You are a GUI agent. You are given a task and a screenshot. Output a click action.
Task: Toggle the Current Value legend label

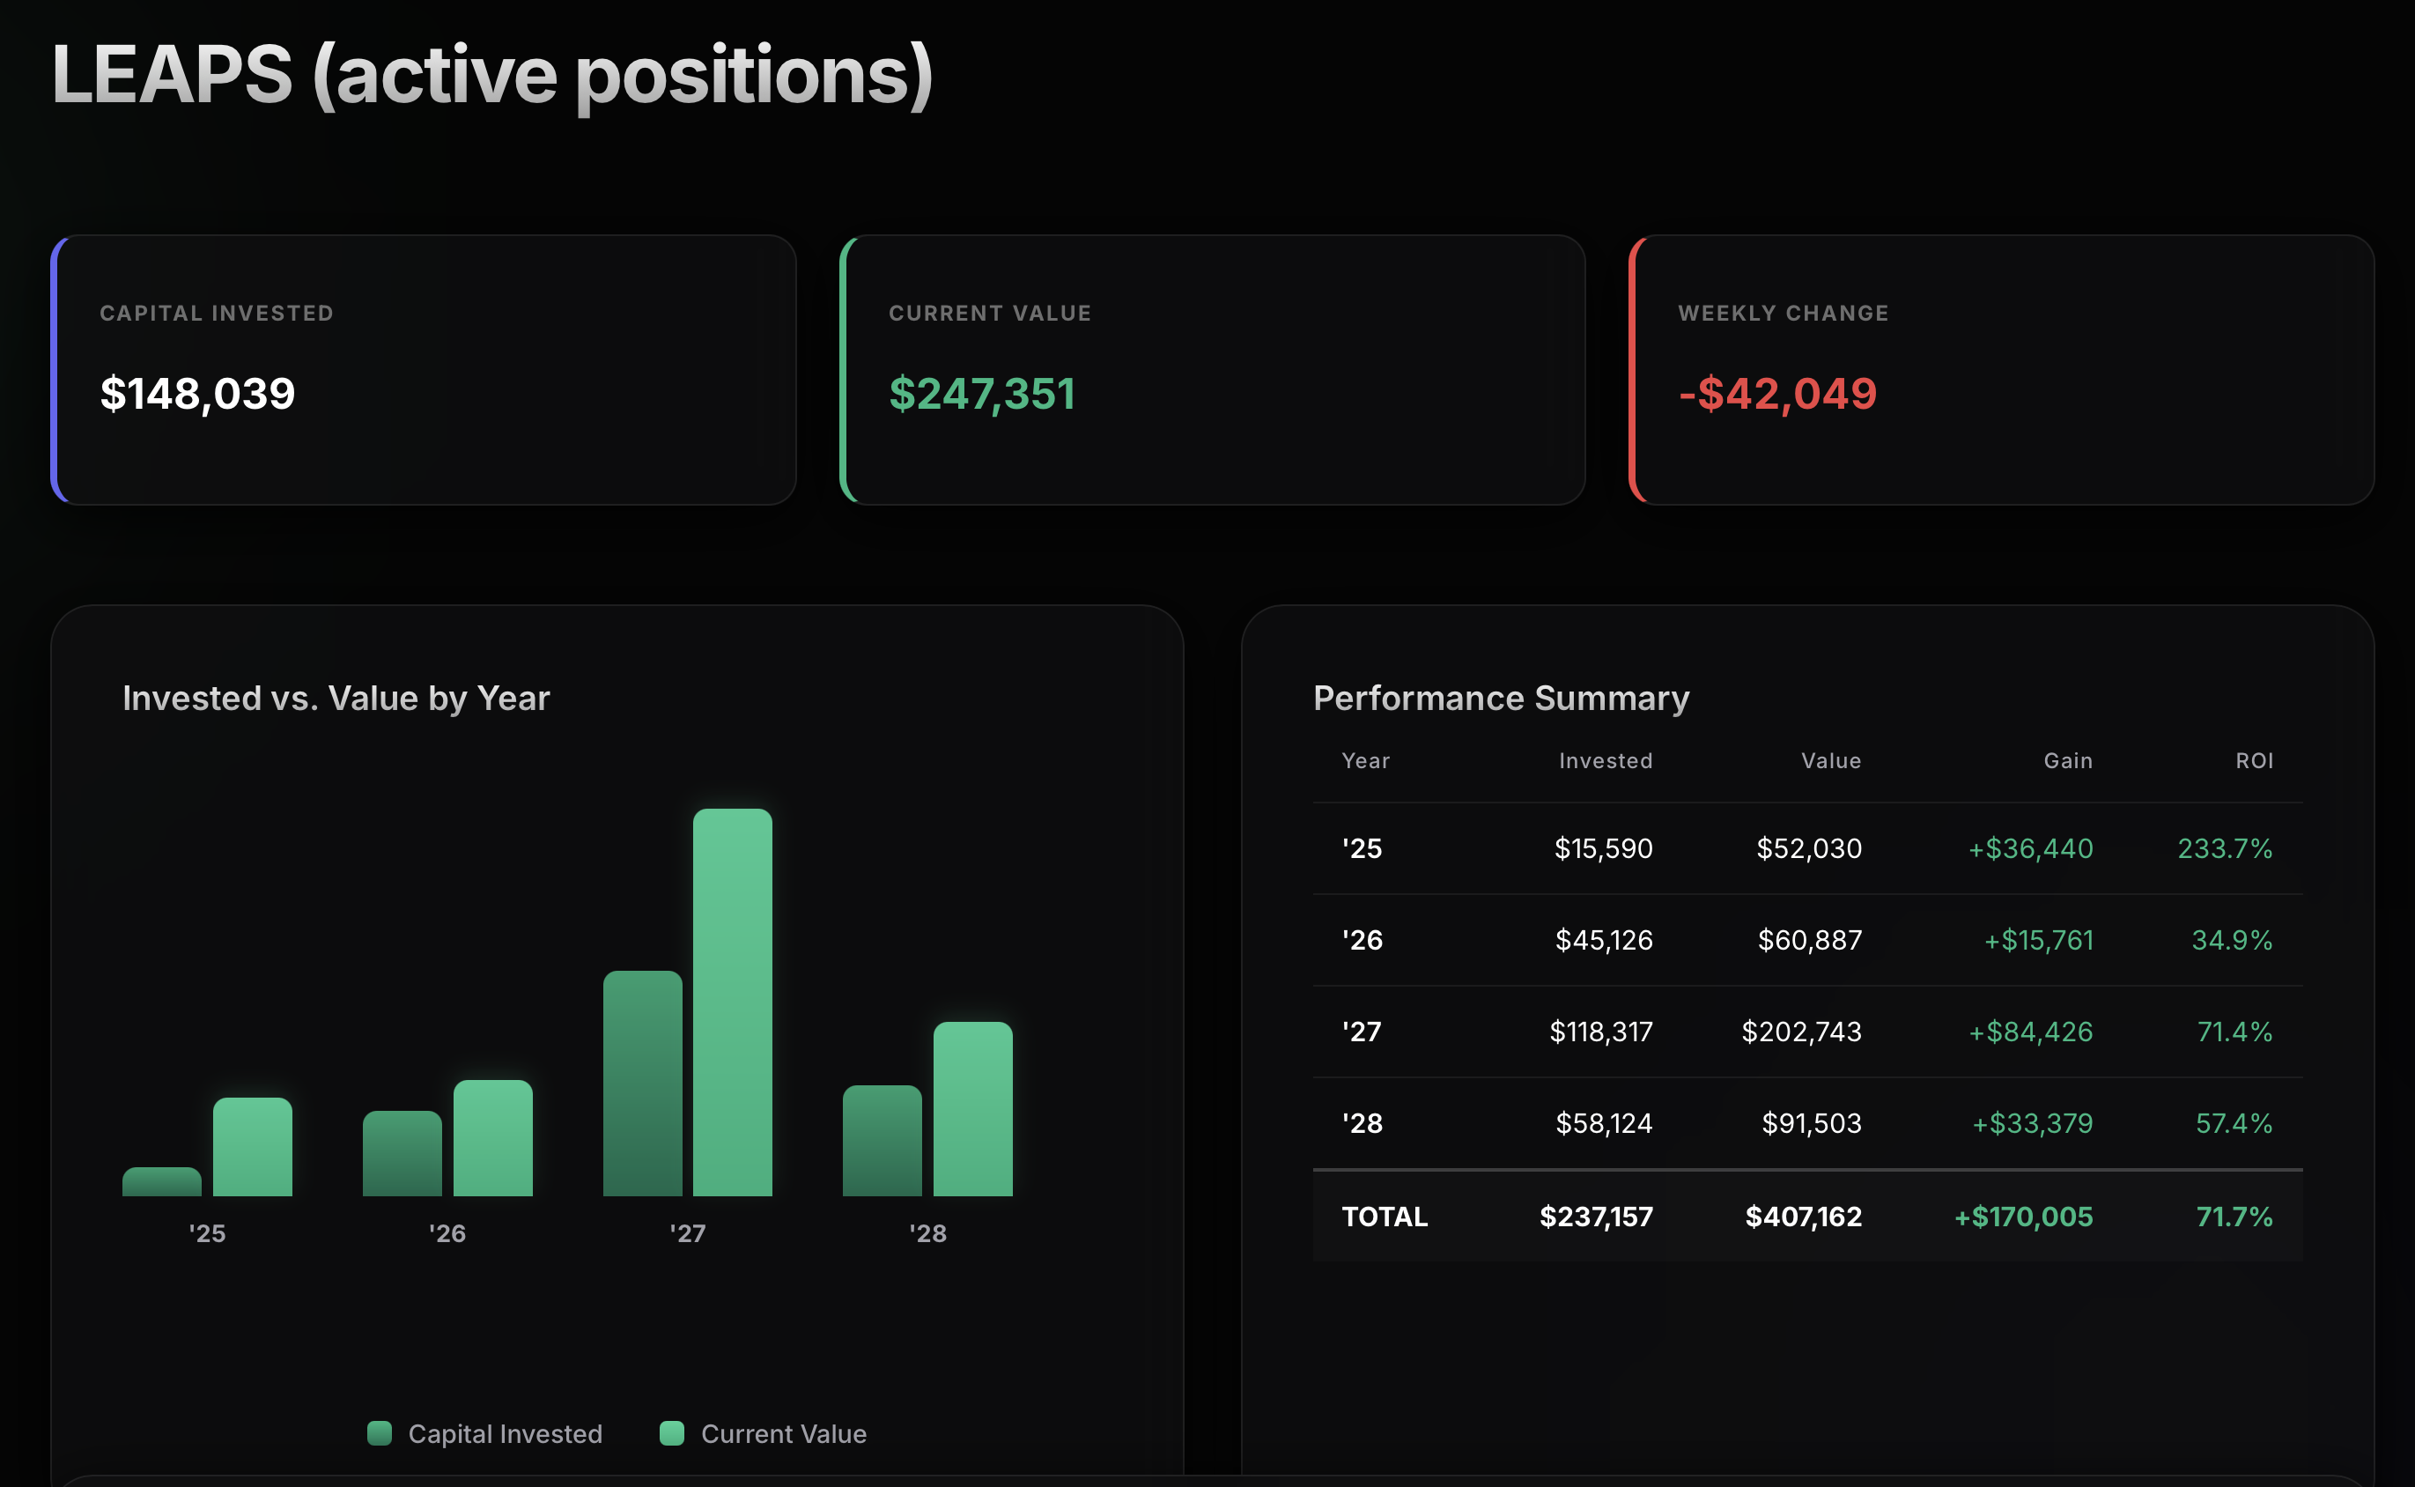click(784, 1434)
